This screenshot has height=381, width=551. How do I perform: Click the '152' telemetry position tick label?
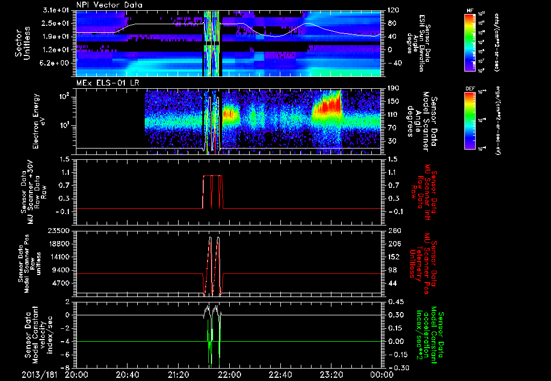coord(393,257)
